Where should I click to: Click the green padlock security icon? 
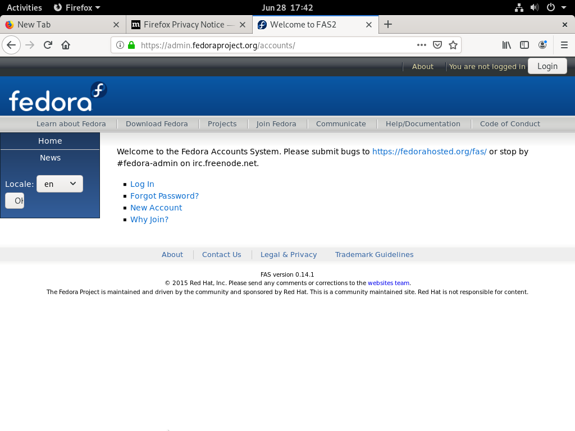(131, 45)
